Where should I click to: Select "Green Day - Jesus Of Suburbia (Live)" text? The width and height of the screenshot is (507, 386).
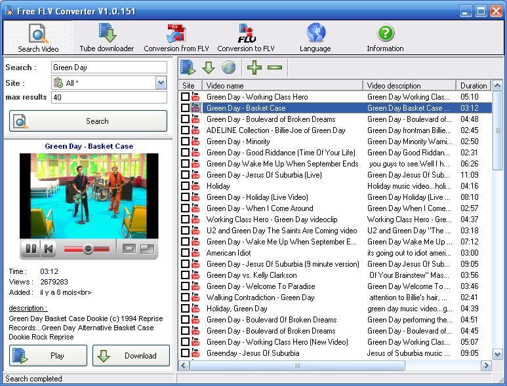coord(264,175)
